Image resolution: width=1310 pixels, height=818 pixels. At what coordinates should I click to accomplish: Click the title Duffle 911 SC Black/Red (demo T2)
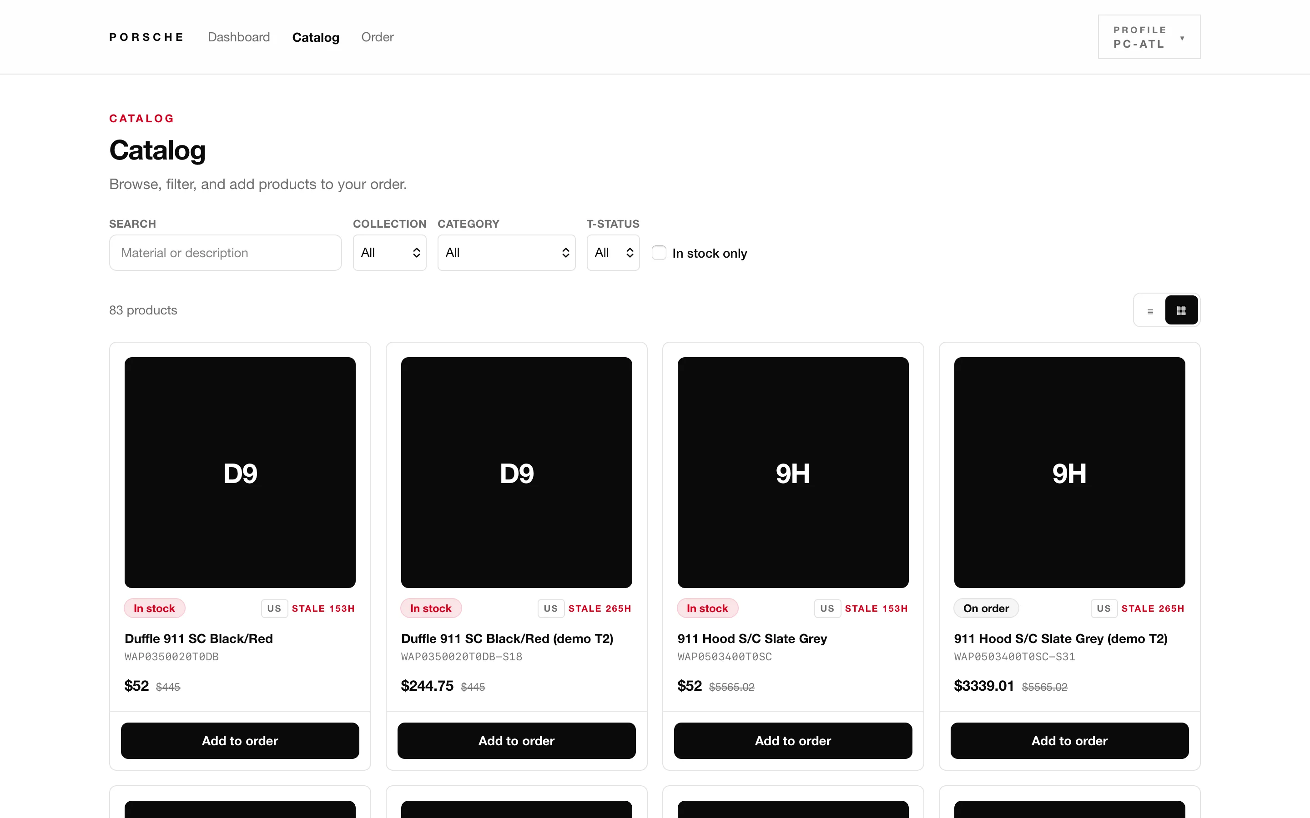507,638
